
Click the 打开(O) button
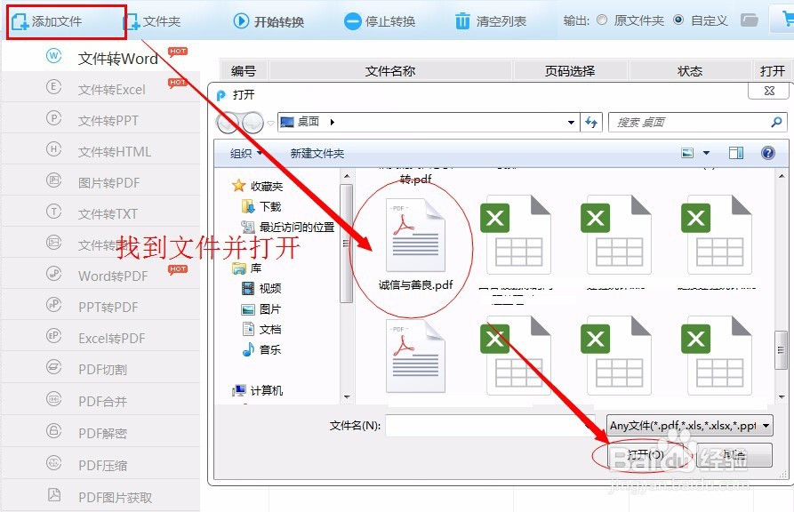click(x=645, y=455)
